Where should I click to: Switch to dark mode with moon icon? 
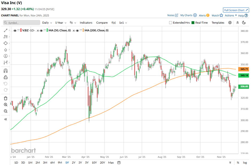pyautogui.click(x=244, y=22)
